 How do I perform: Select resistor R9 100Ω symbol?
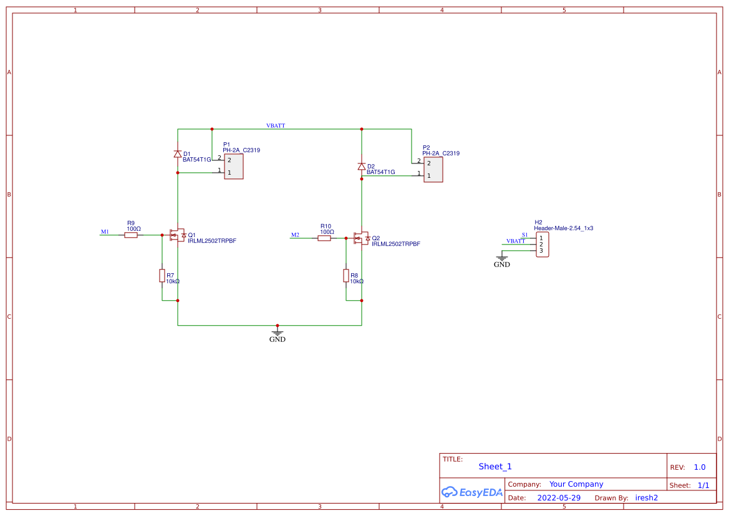click(x=131, y=236)
